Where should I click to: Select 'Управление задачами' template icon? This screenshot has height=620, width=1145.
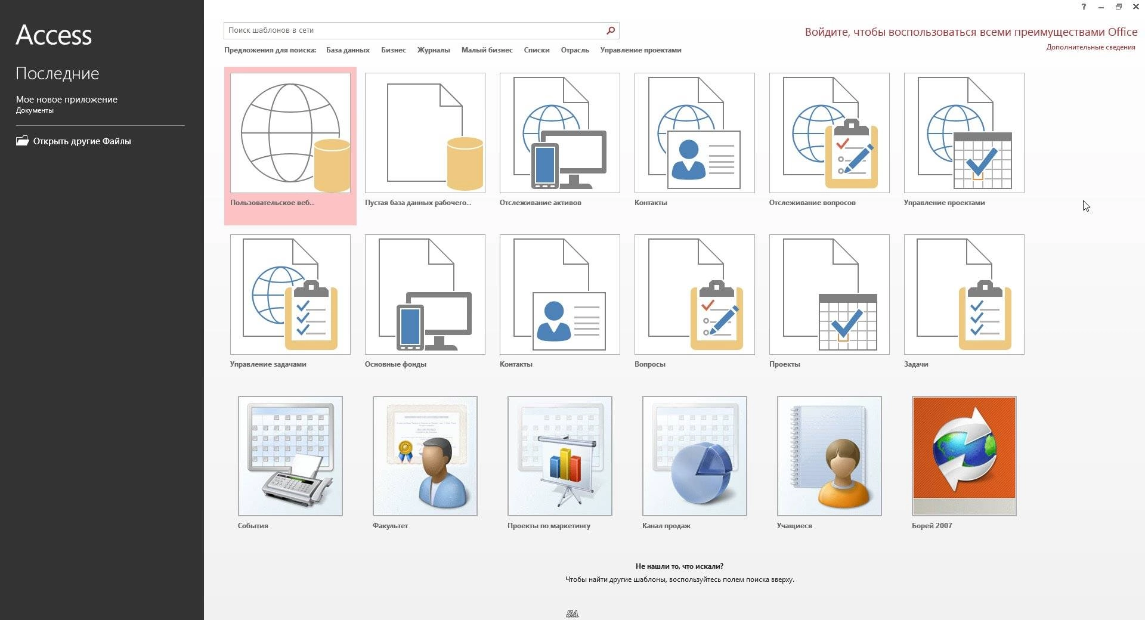tap(290, 294)
